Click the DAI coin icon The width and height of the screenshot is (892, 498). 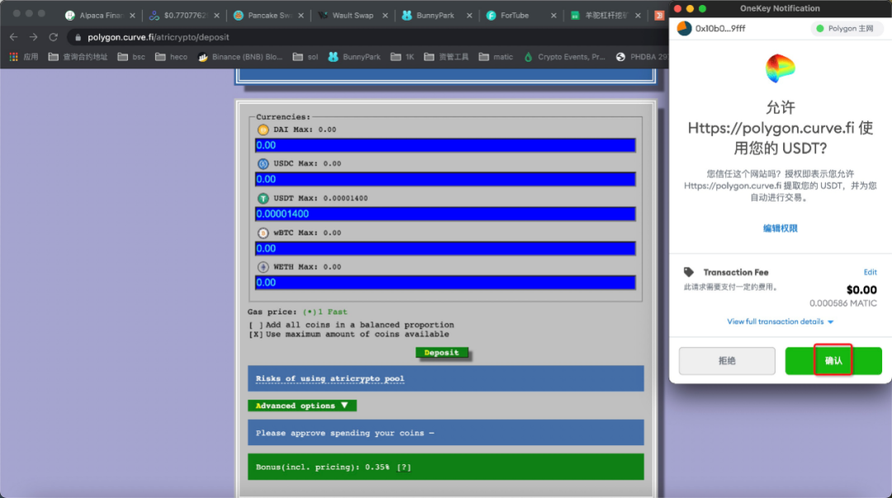[263, 130]
